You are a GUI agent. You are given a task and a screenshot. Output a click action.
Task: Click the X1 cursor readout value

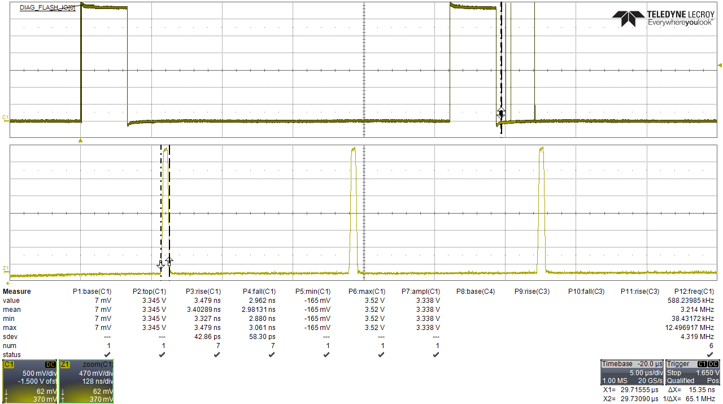pos(639,389)
